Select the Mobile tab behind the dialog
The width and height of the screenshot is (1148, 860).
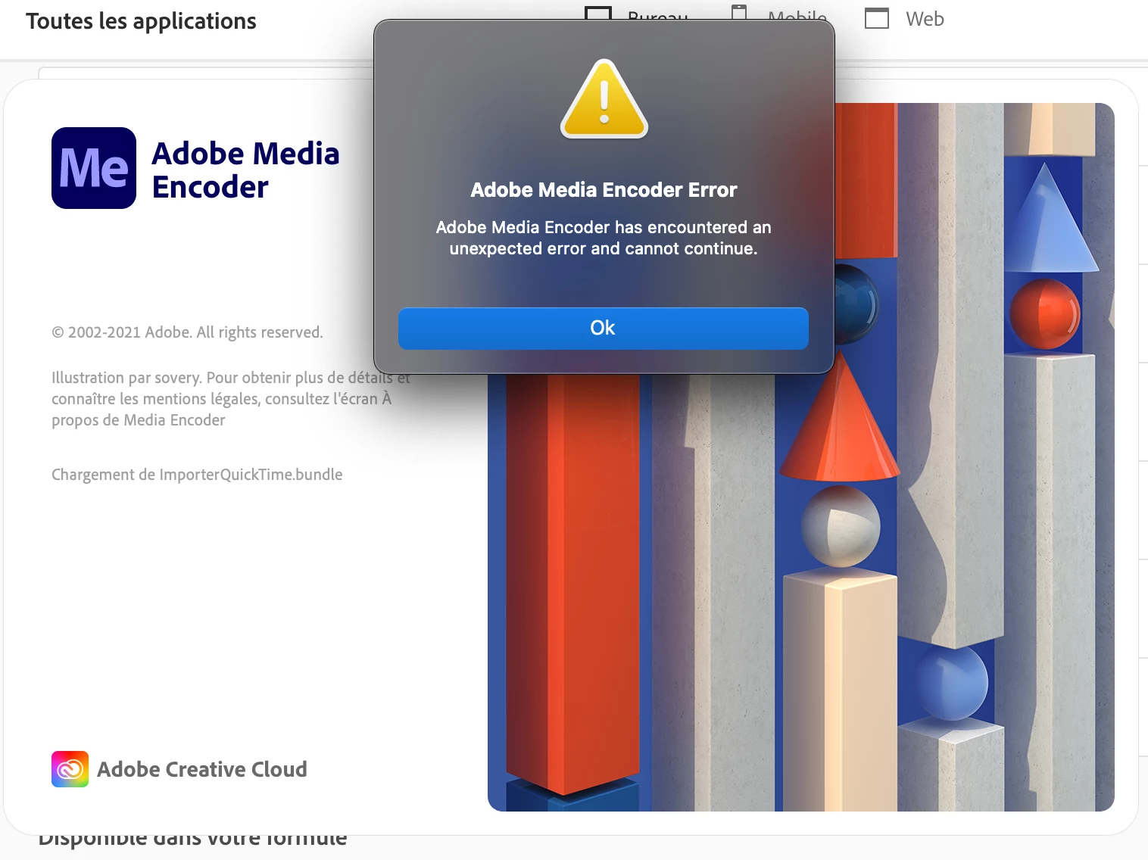(x=779, y=14)
